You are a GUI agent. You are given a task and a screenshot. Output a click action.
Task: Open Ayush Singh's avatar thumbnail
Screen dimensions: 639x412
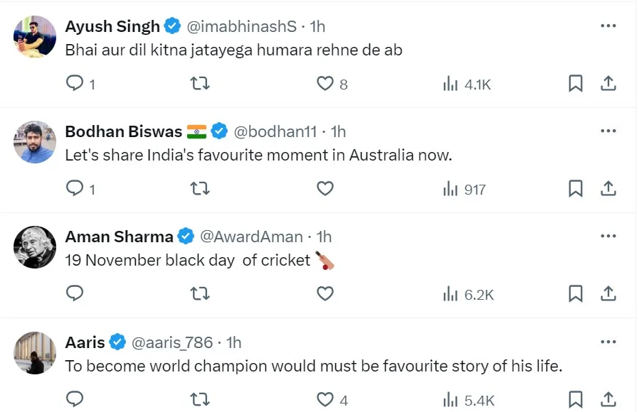pos(35,37)
